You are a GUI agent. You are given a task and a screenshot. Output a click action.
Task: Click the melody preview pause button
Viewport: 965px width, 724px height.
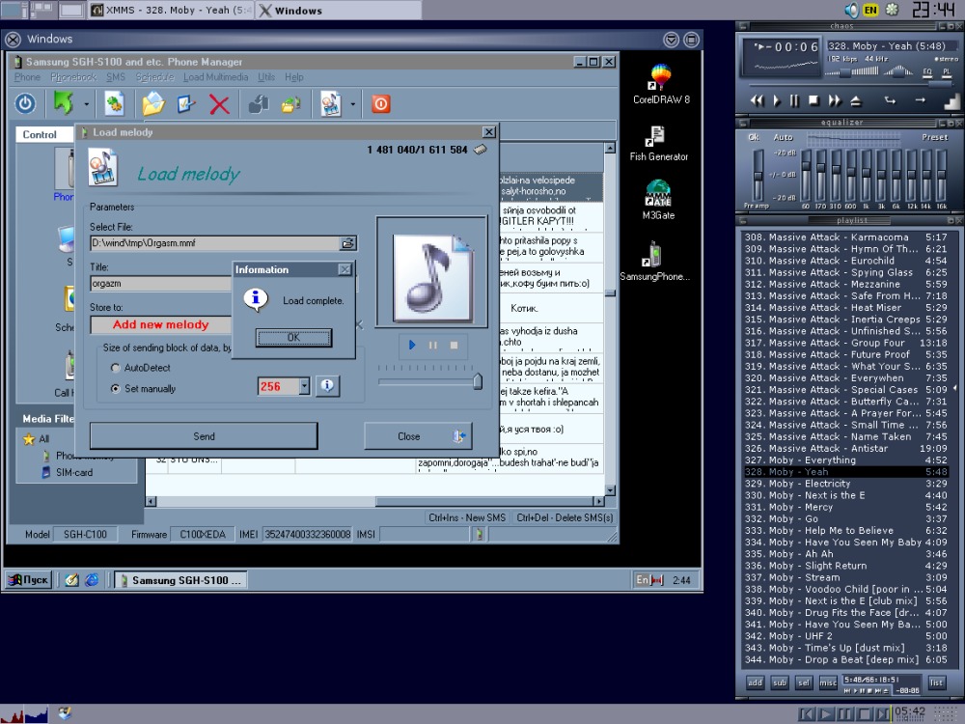pyautogui.click(x=432, y=345)
